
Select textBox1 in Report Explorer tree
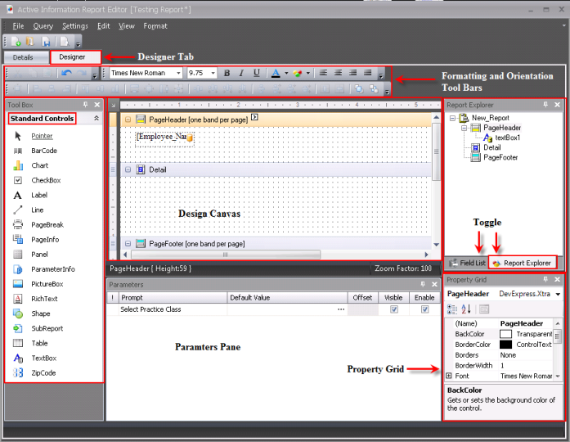(x=507, y=138)
